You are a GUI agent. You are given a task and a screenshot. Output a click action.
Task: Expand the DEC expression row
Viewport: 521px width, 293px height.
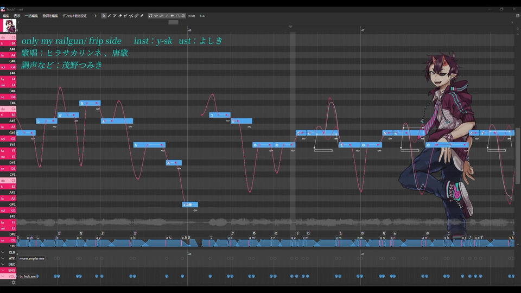3,264
